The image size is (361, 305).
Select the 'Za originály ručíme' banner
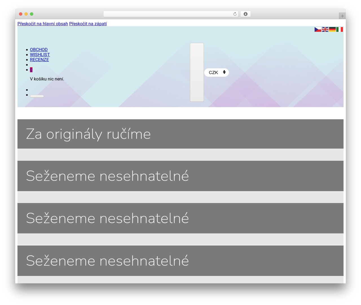[180, 134]
